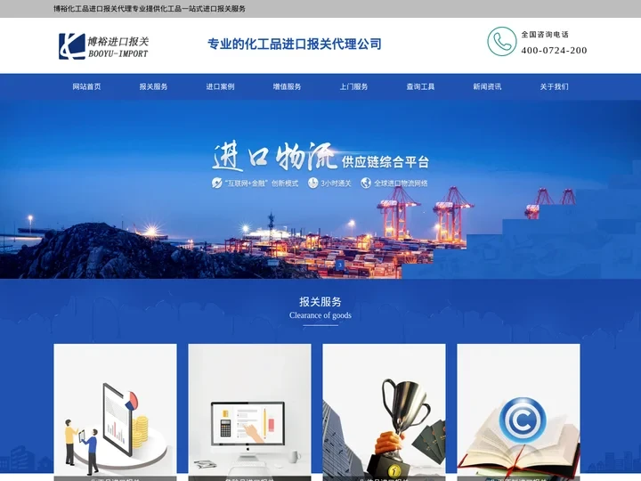The height and width of the screenshot is (481, 641).
Task: Open the 上门服务 menu item
Action: click(x=353, y=86)
